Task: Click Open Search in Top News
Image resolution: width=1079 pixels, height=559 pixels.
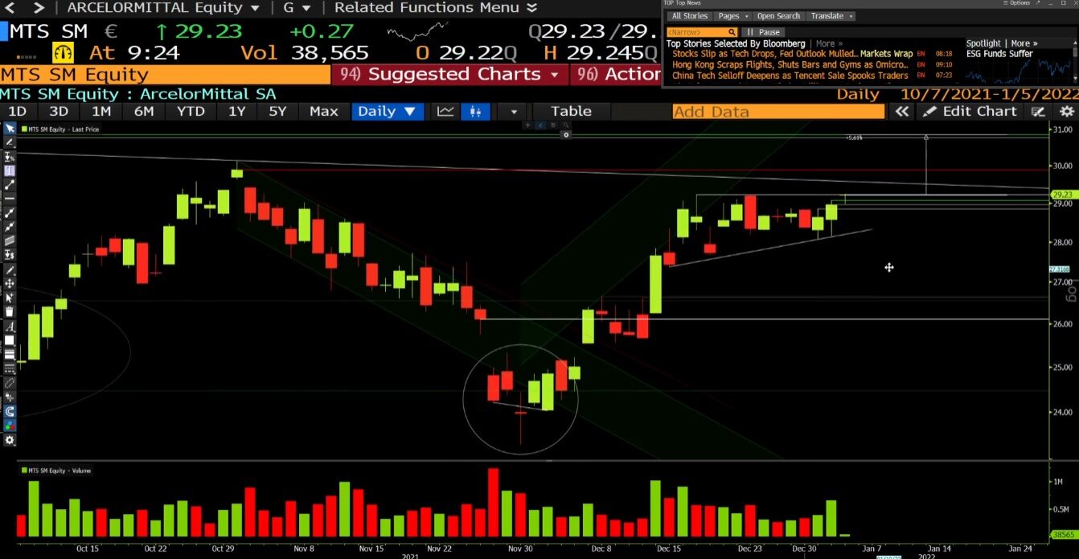Action: click(x=778, y=16)
